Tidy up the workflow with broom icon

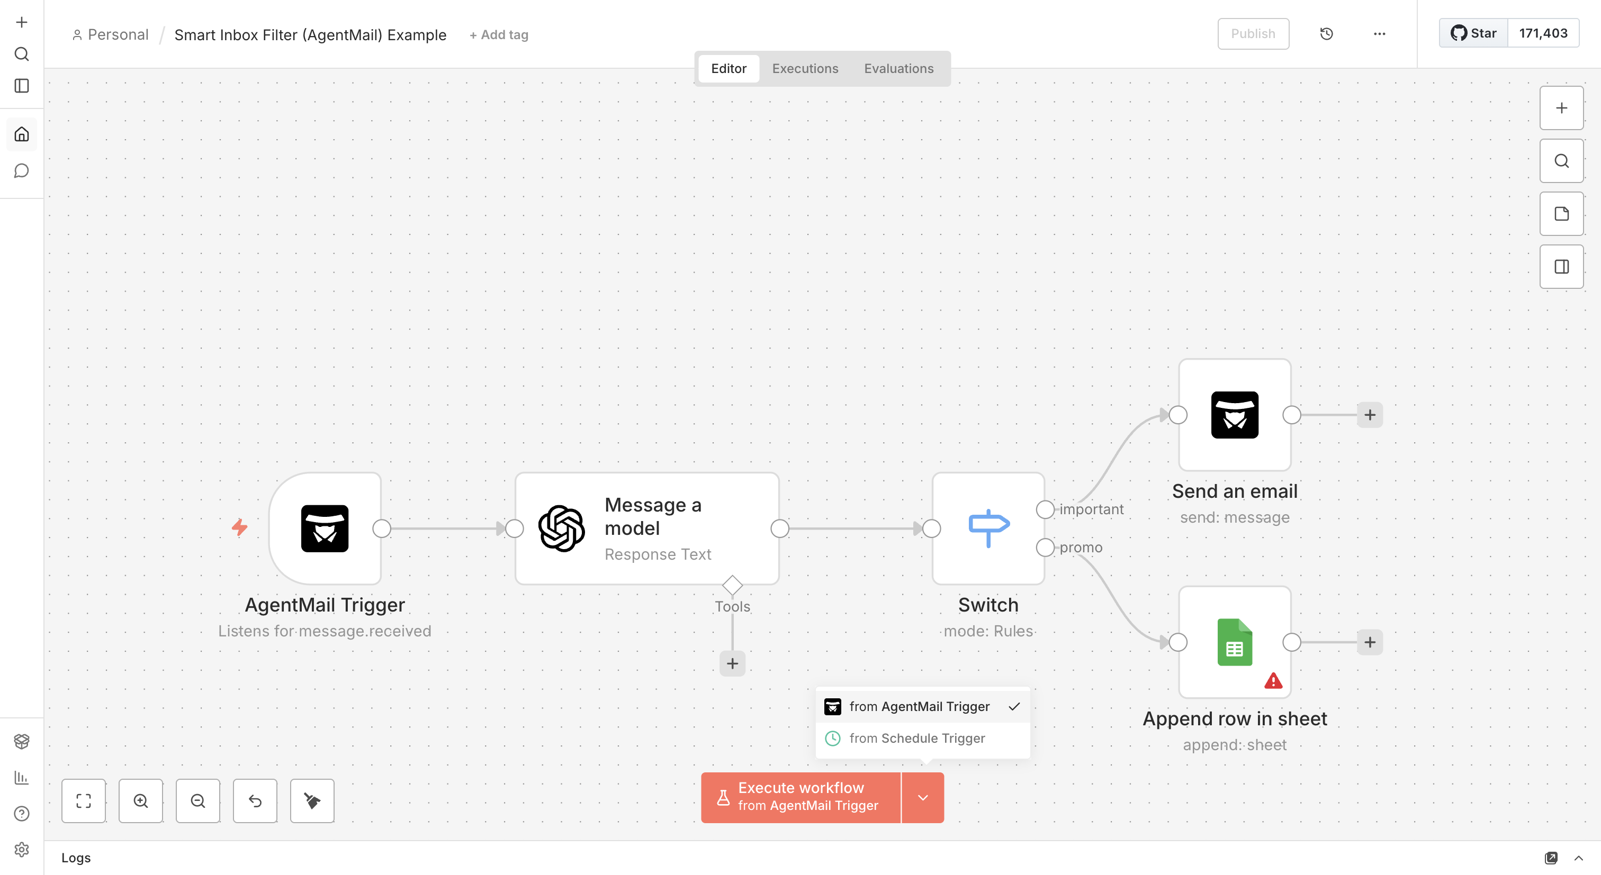pyautogui.click(x=312, y=800)
